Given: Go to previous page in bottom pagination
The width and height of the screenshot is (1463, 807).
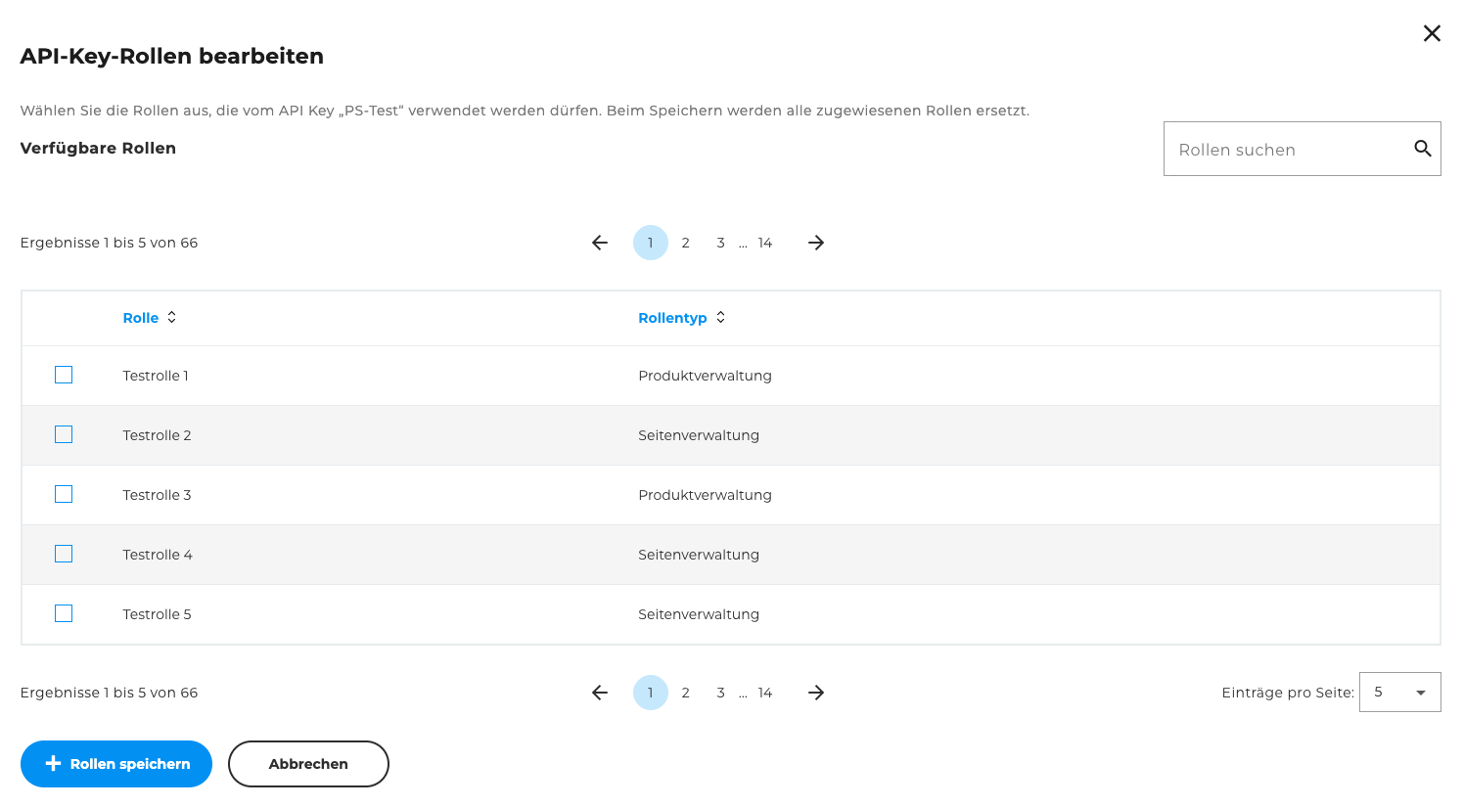Looking at the screenshot, I should tap(600, 693).
